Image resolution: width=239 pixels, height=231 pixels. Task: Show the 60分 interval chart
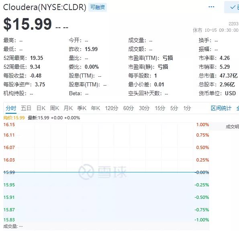(129, 108)
